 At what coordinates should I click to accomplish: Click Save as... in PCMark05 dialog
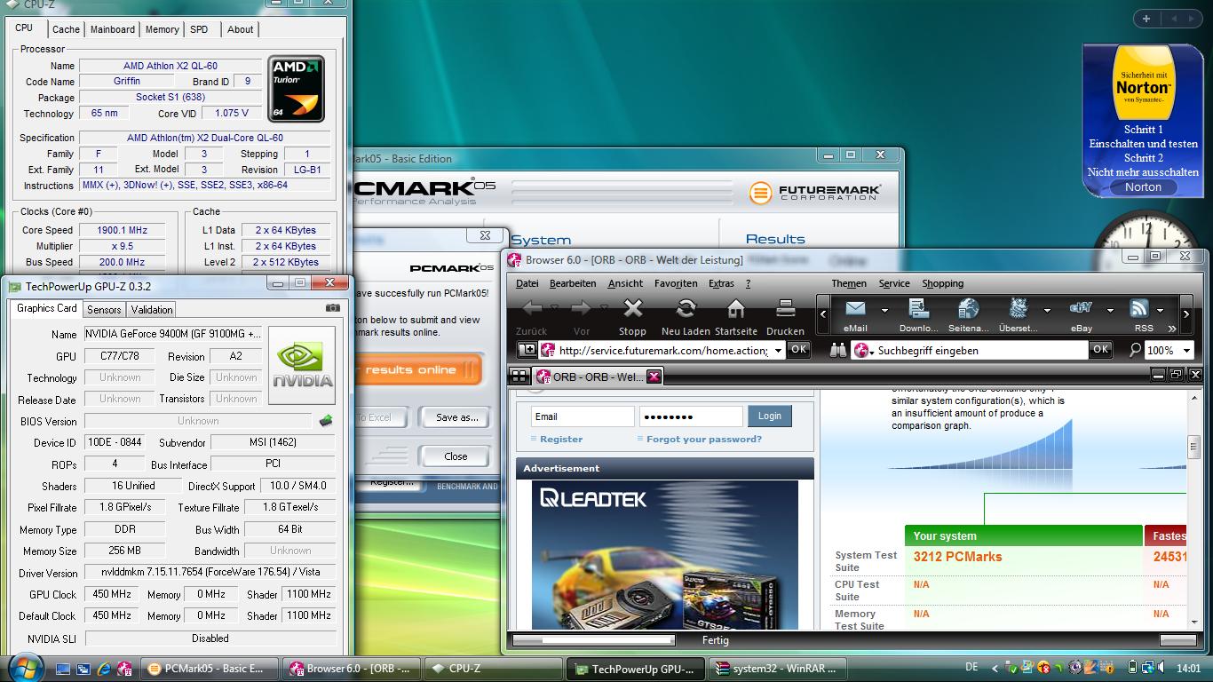pos(456,416)
